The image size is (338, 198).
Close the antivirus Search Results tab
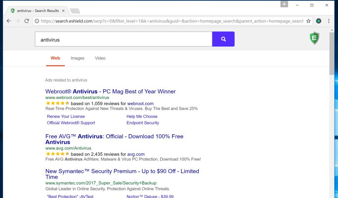[63, 10]
